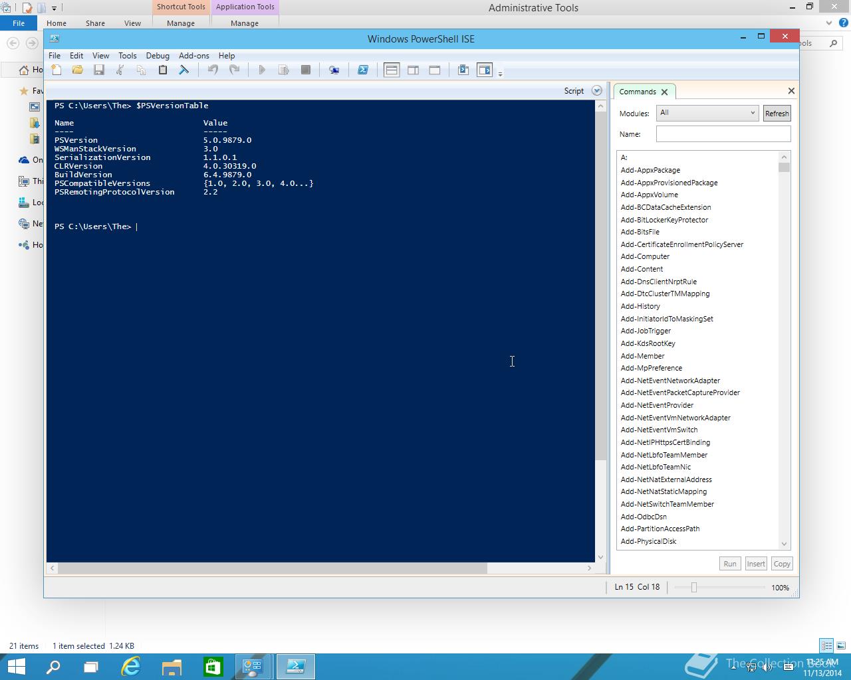Click the Task View taskbar icon

91,667
